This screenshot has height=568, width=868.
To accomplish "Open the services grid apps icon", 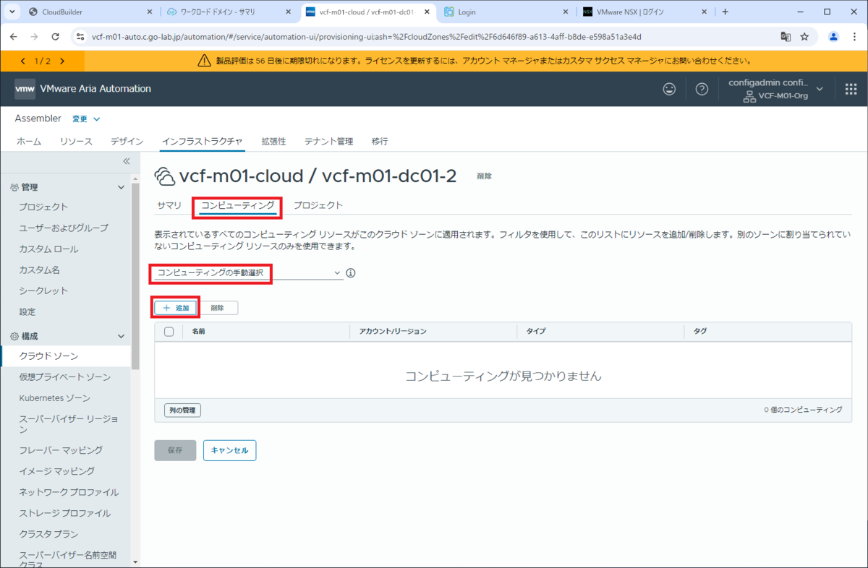I will click(851, 89).
